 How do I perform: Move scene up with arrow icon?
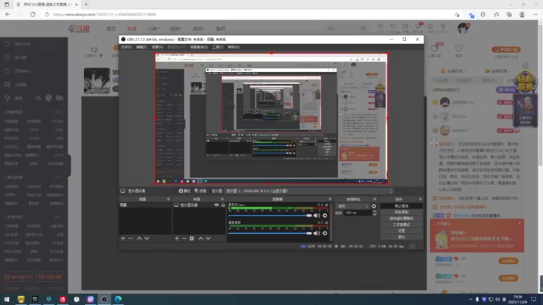[139, 239]
